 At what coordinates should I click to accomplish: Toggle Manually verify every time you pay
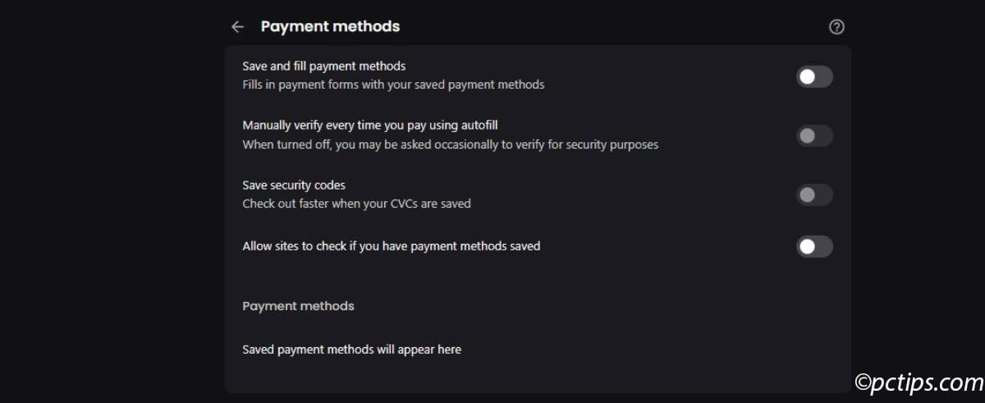pyautogui.click(x=814, y=135)
